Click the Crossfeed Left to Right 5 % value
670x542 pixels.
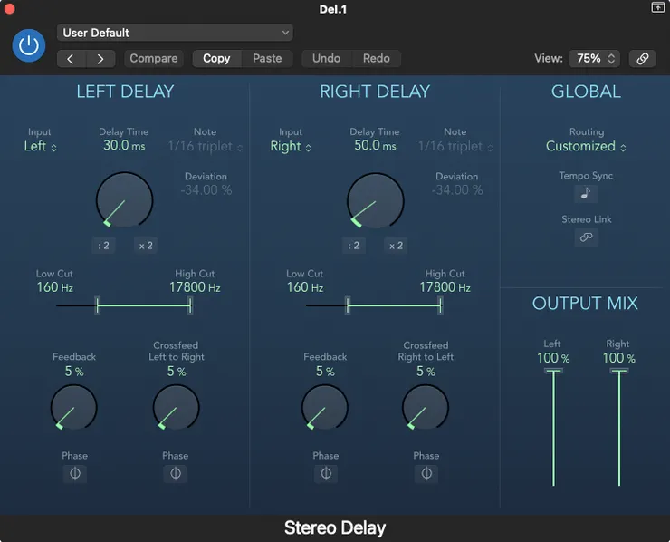click(x=176, y=372)
